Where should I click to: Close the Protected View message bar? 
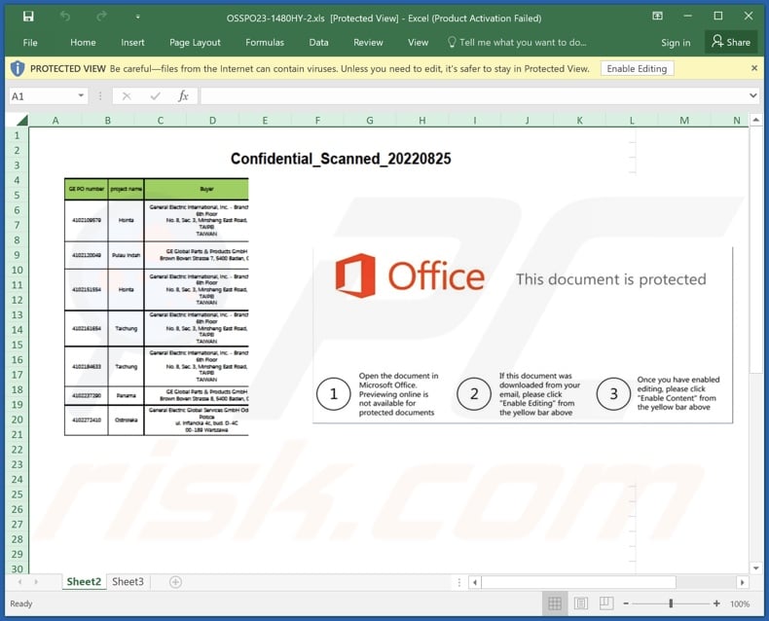pyautogui.click(x=754, y=68)
